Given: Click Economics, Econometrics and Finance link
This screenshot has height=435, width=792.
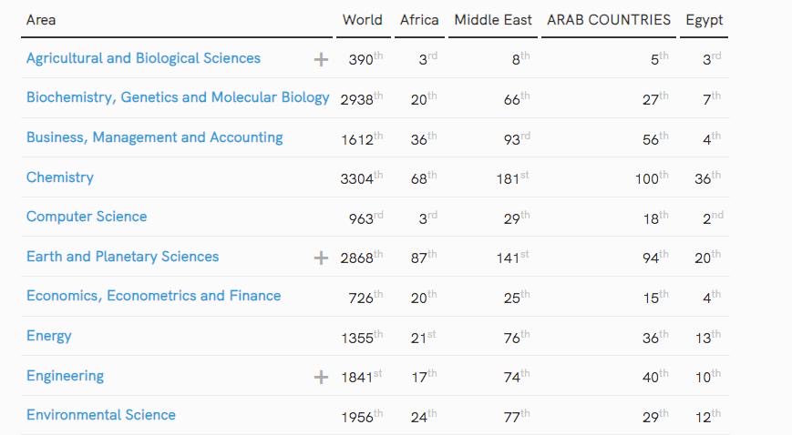Looking at the screenshot, I should (153, 296).
